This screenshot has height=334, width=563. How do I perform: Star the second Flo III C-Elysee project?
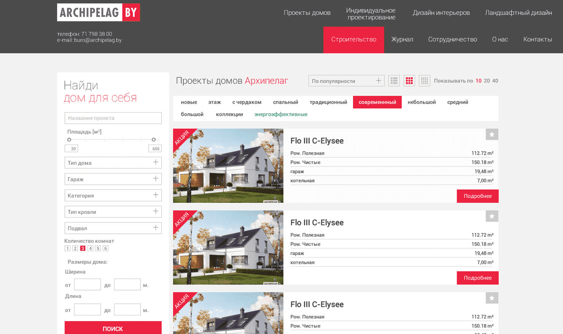tap(492, 216)
